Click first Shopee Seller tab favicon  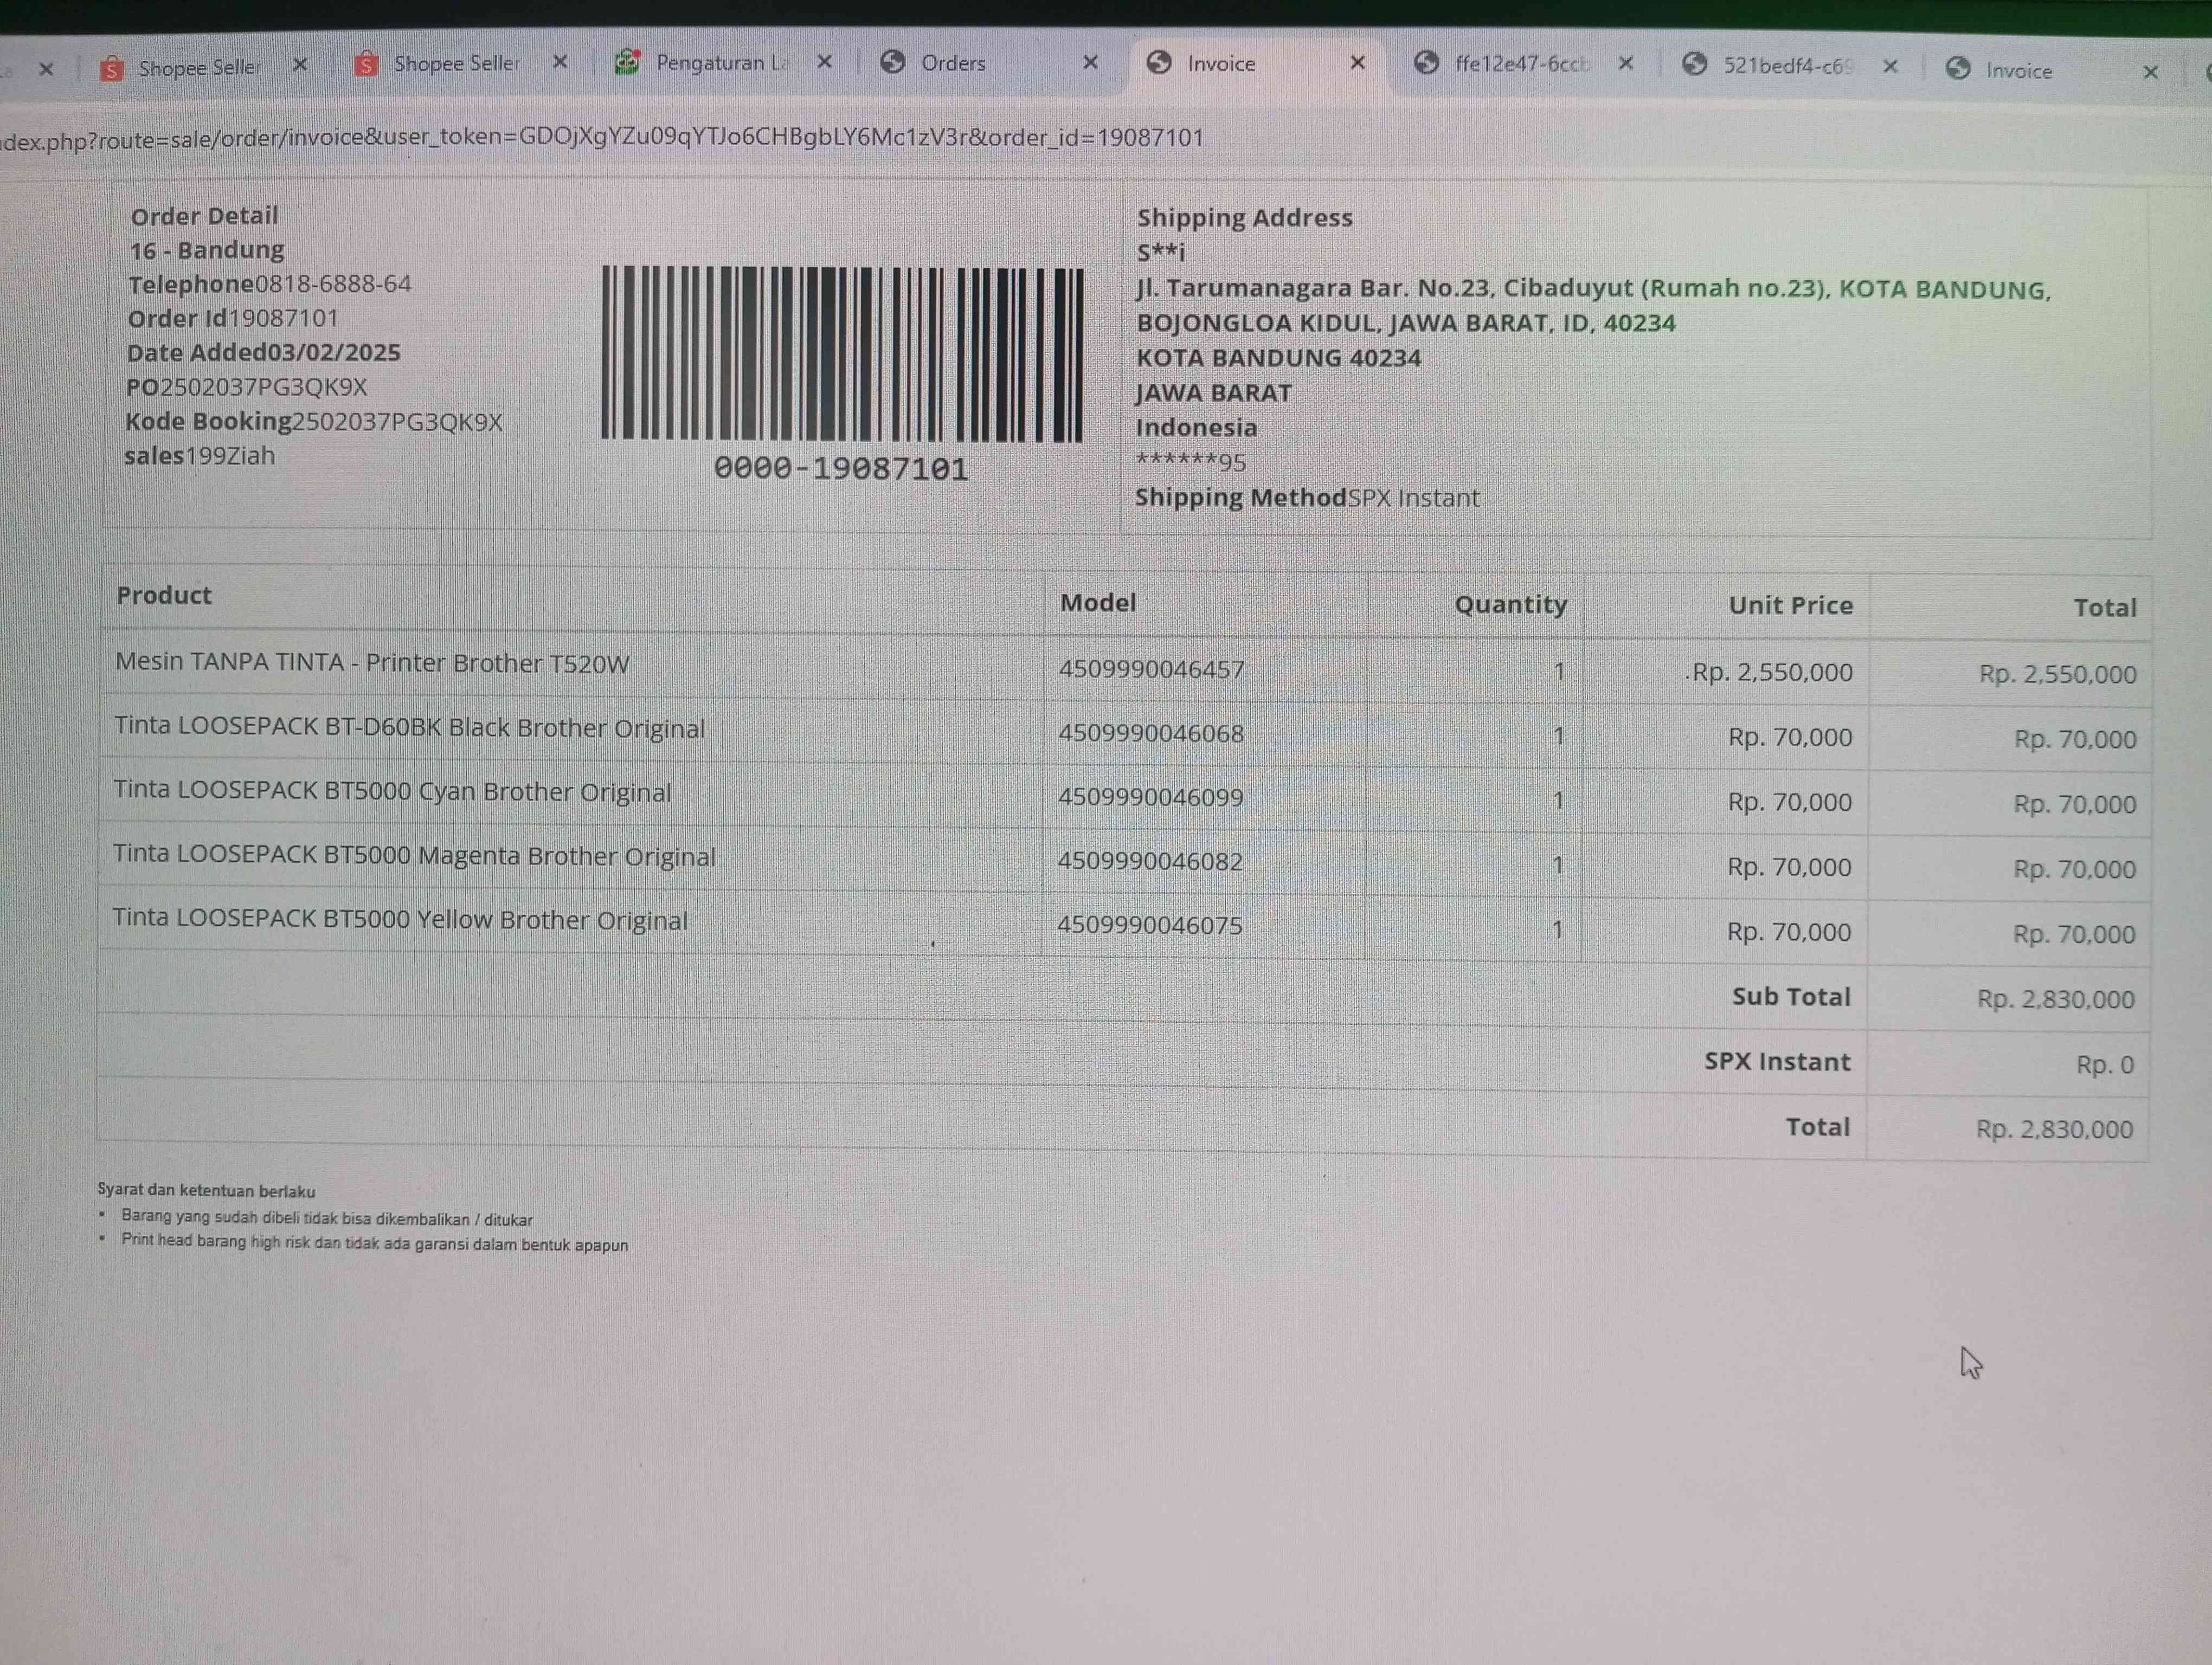tap(112, 69)
